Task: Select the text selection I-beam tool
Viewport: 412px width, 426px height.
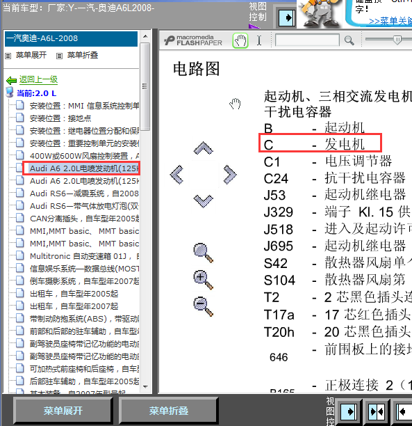Action: click(259, 41)
